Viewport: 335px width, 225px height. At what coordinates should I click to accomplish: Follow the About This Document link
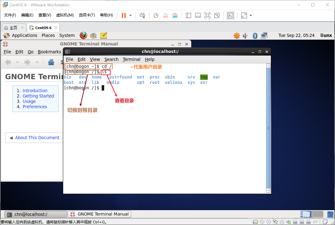pos(37,138)
